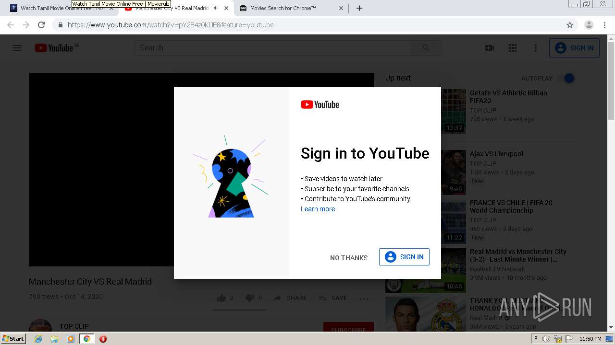The width and height of the screenshot is (615, 345).
Task: Open the create video camera icon
Action: point(490,48)
